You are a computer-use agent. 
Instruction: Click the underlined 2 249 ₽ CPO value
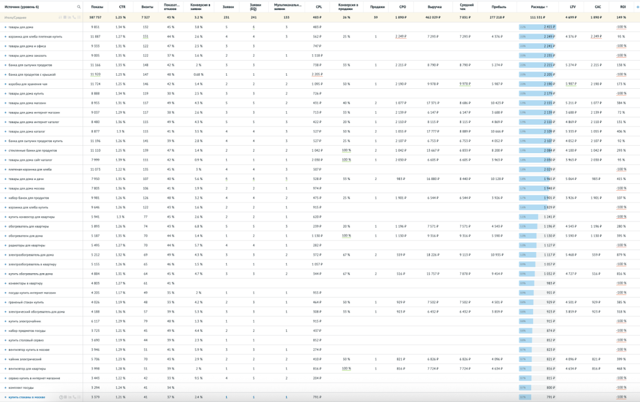click(401, 37)
